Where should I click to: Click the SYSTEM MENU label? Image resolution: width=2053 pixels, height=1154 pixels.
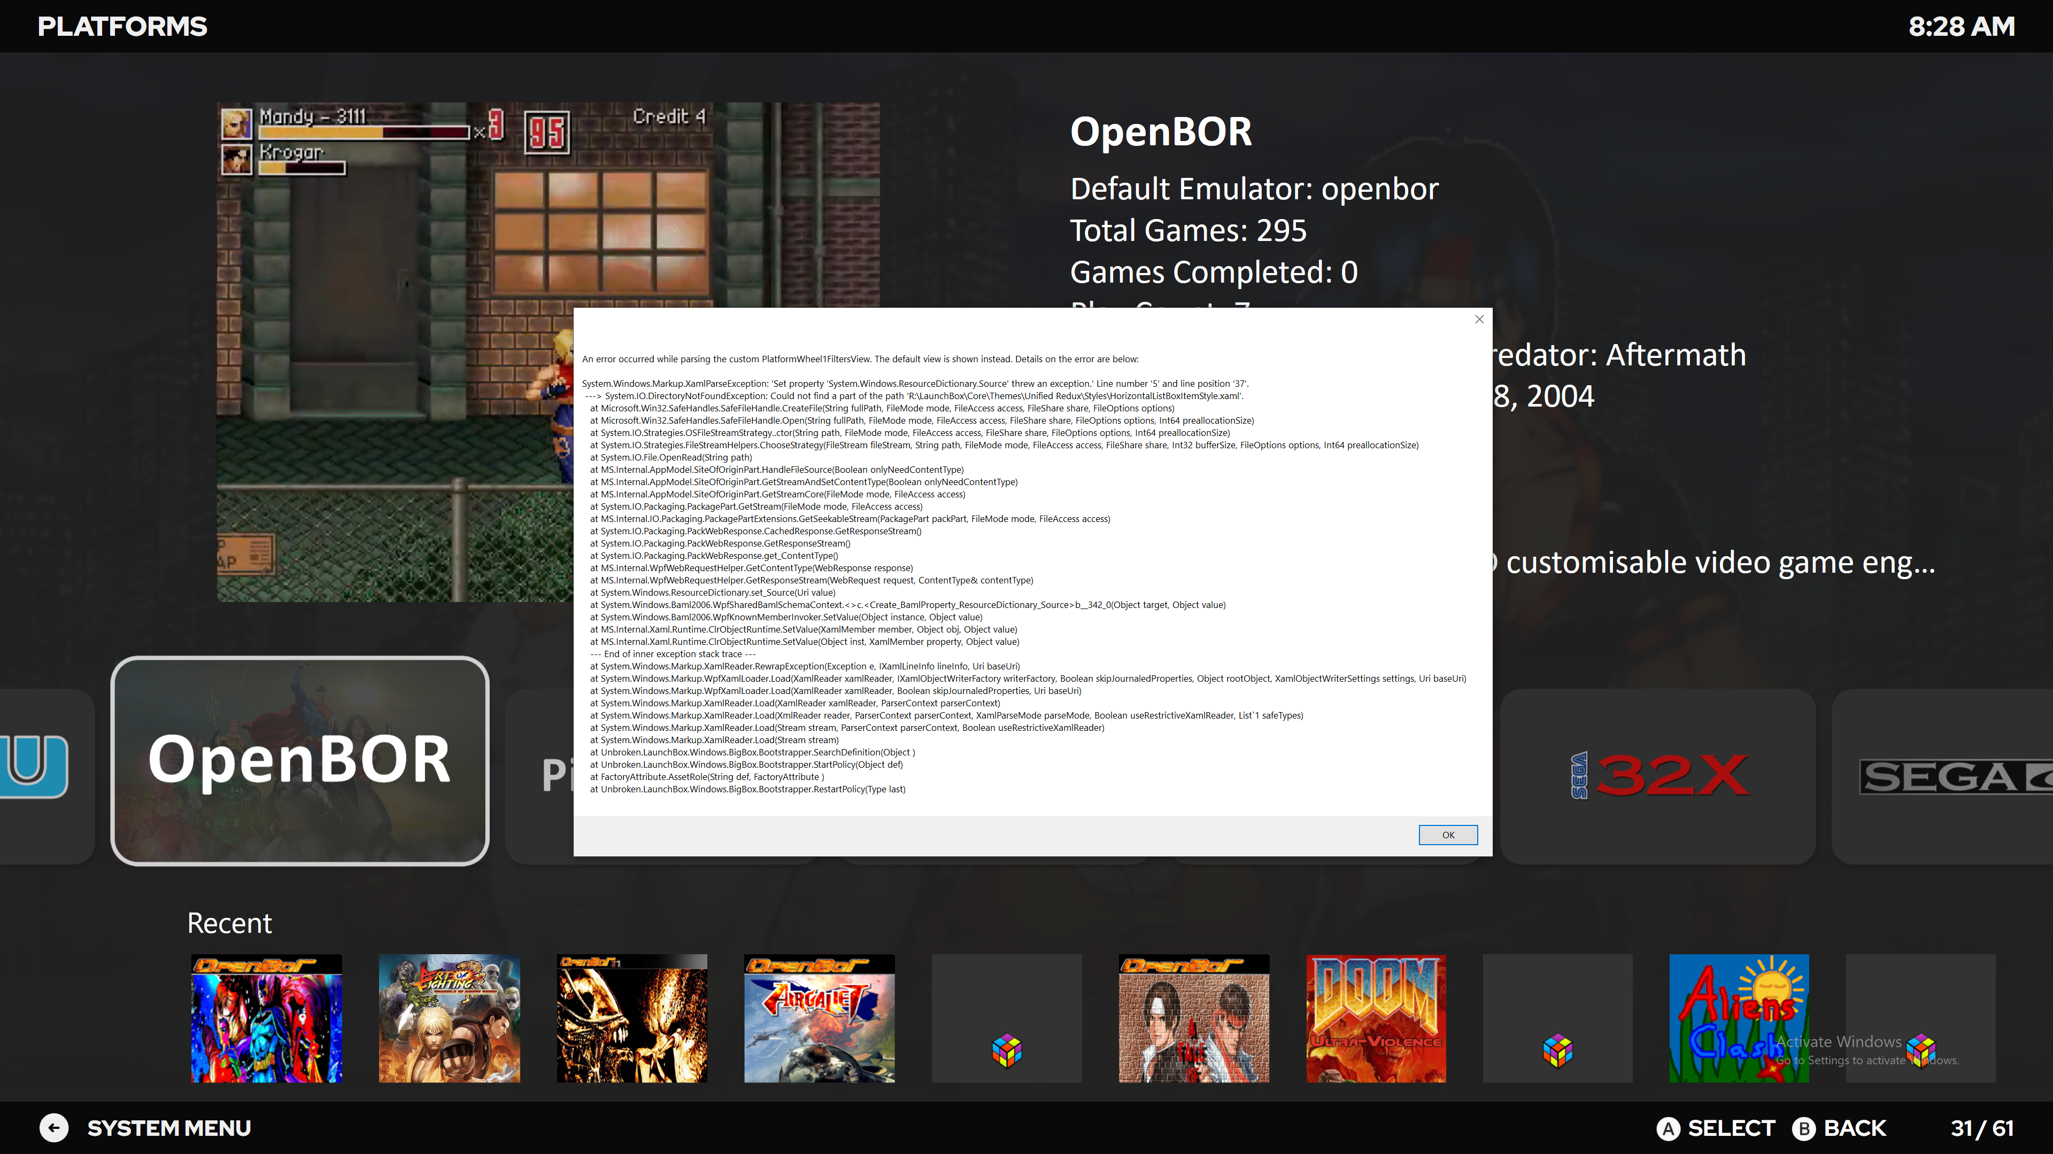pyautogui.click(x=169, y=1128)
